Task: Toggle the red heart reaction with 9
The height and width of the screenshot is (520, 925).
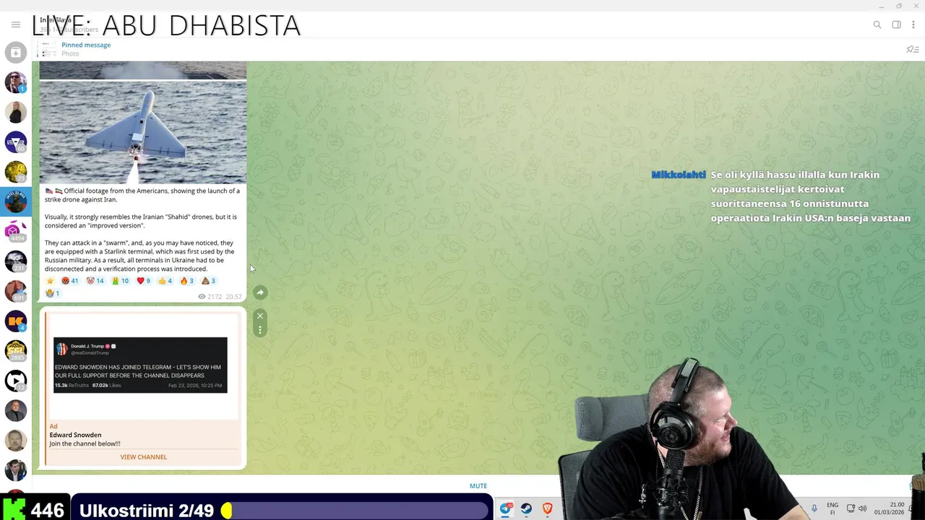Action: pyautogui.click(x=143, y=281)
